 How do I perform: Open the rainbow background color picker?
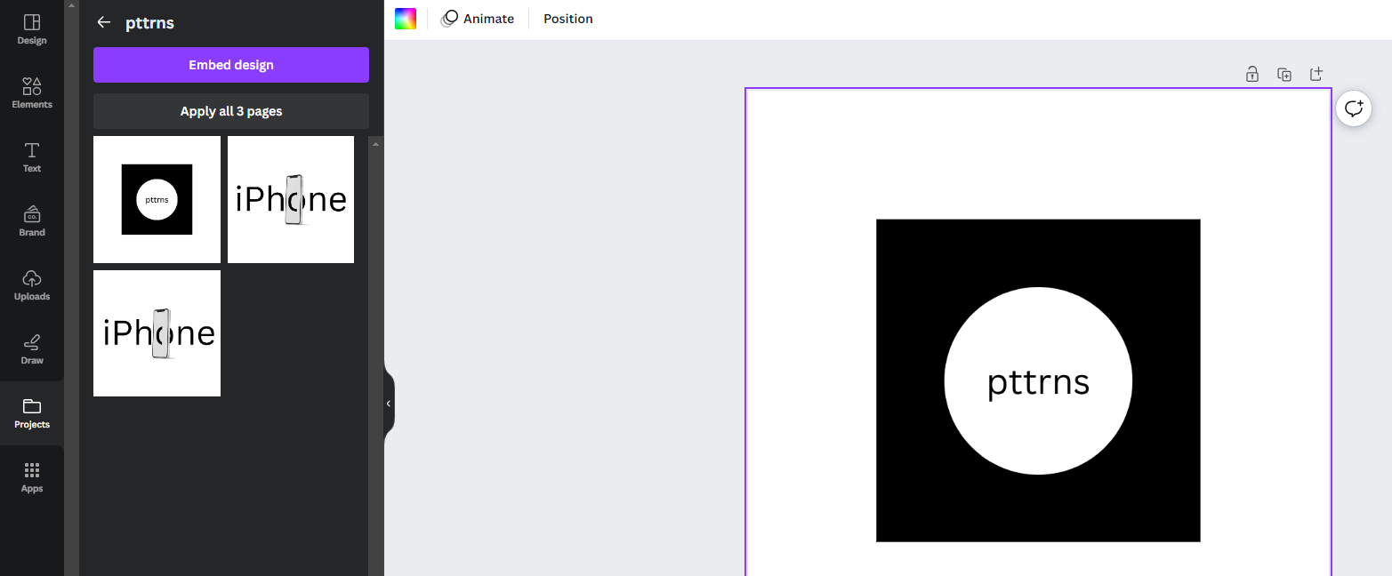[406, 19]
